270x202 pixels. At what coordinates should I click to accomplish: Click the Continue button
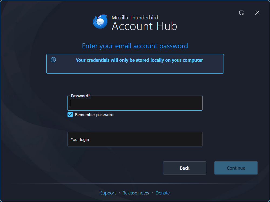coord(236,168)
